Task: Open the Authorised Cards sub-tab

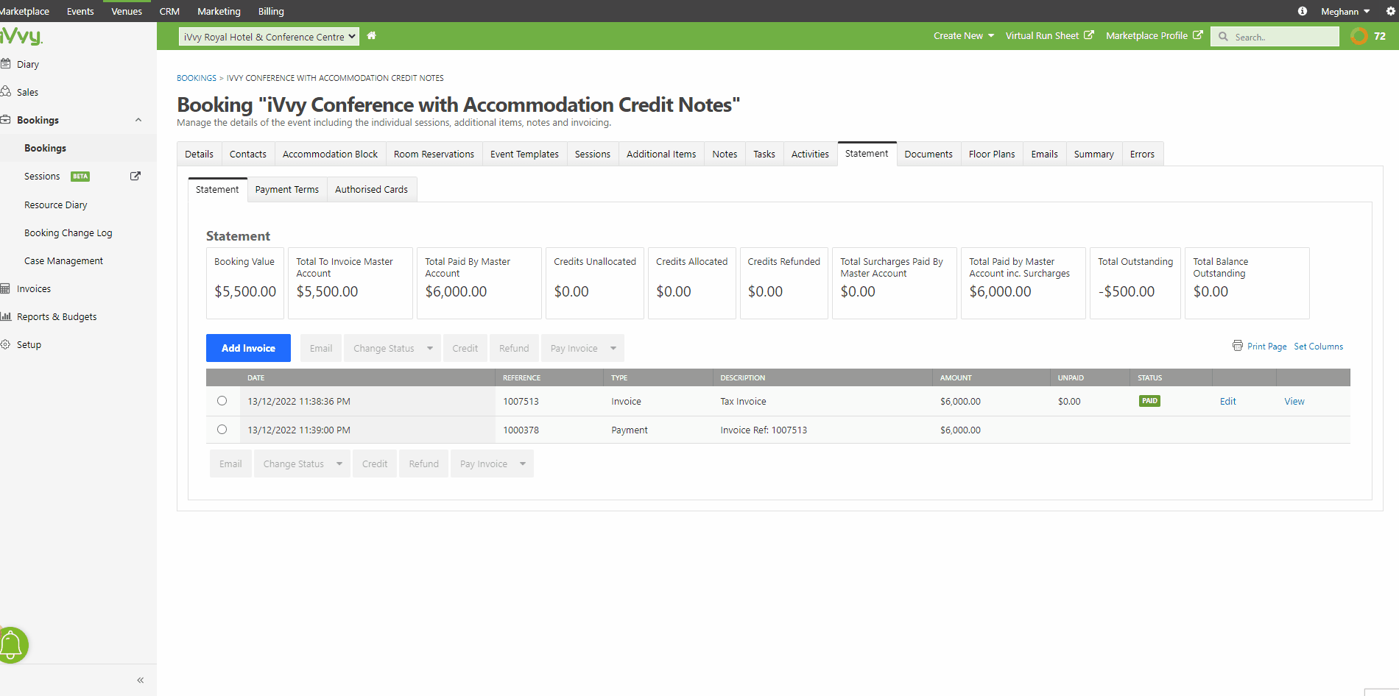Action: 371,189
